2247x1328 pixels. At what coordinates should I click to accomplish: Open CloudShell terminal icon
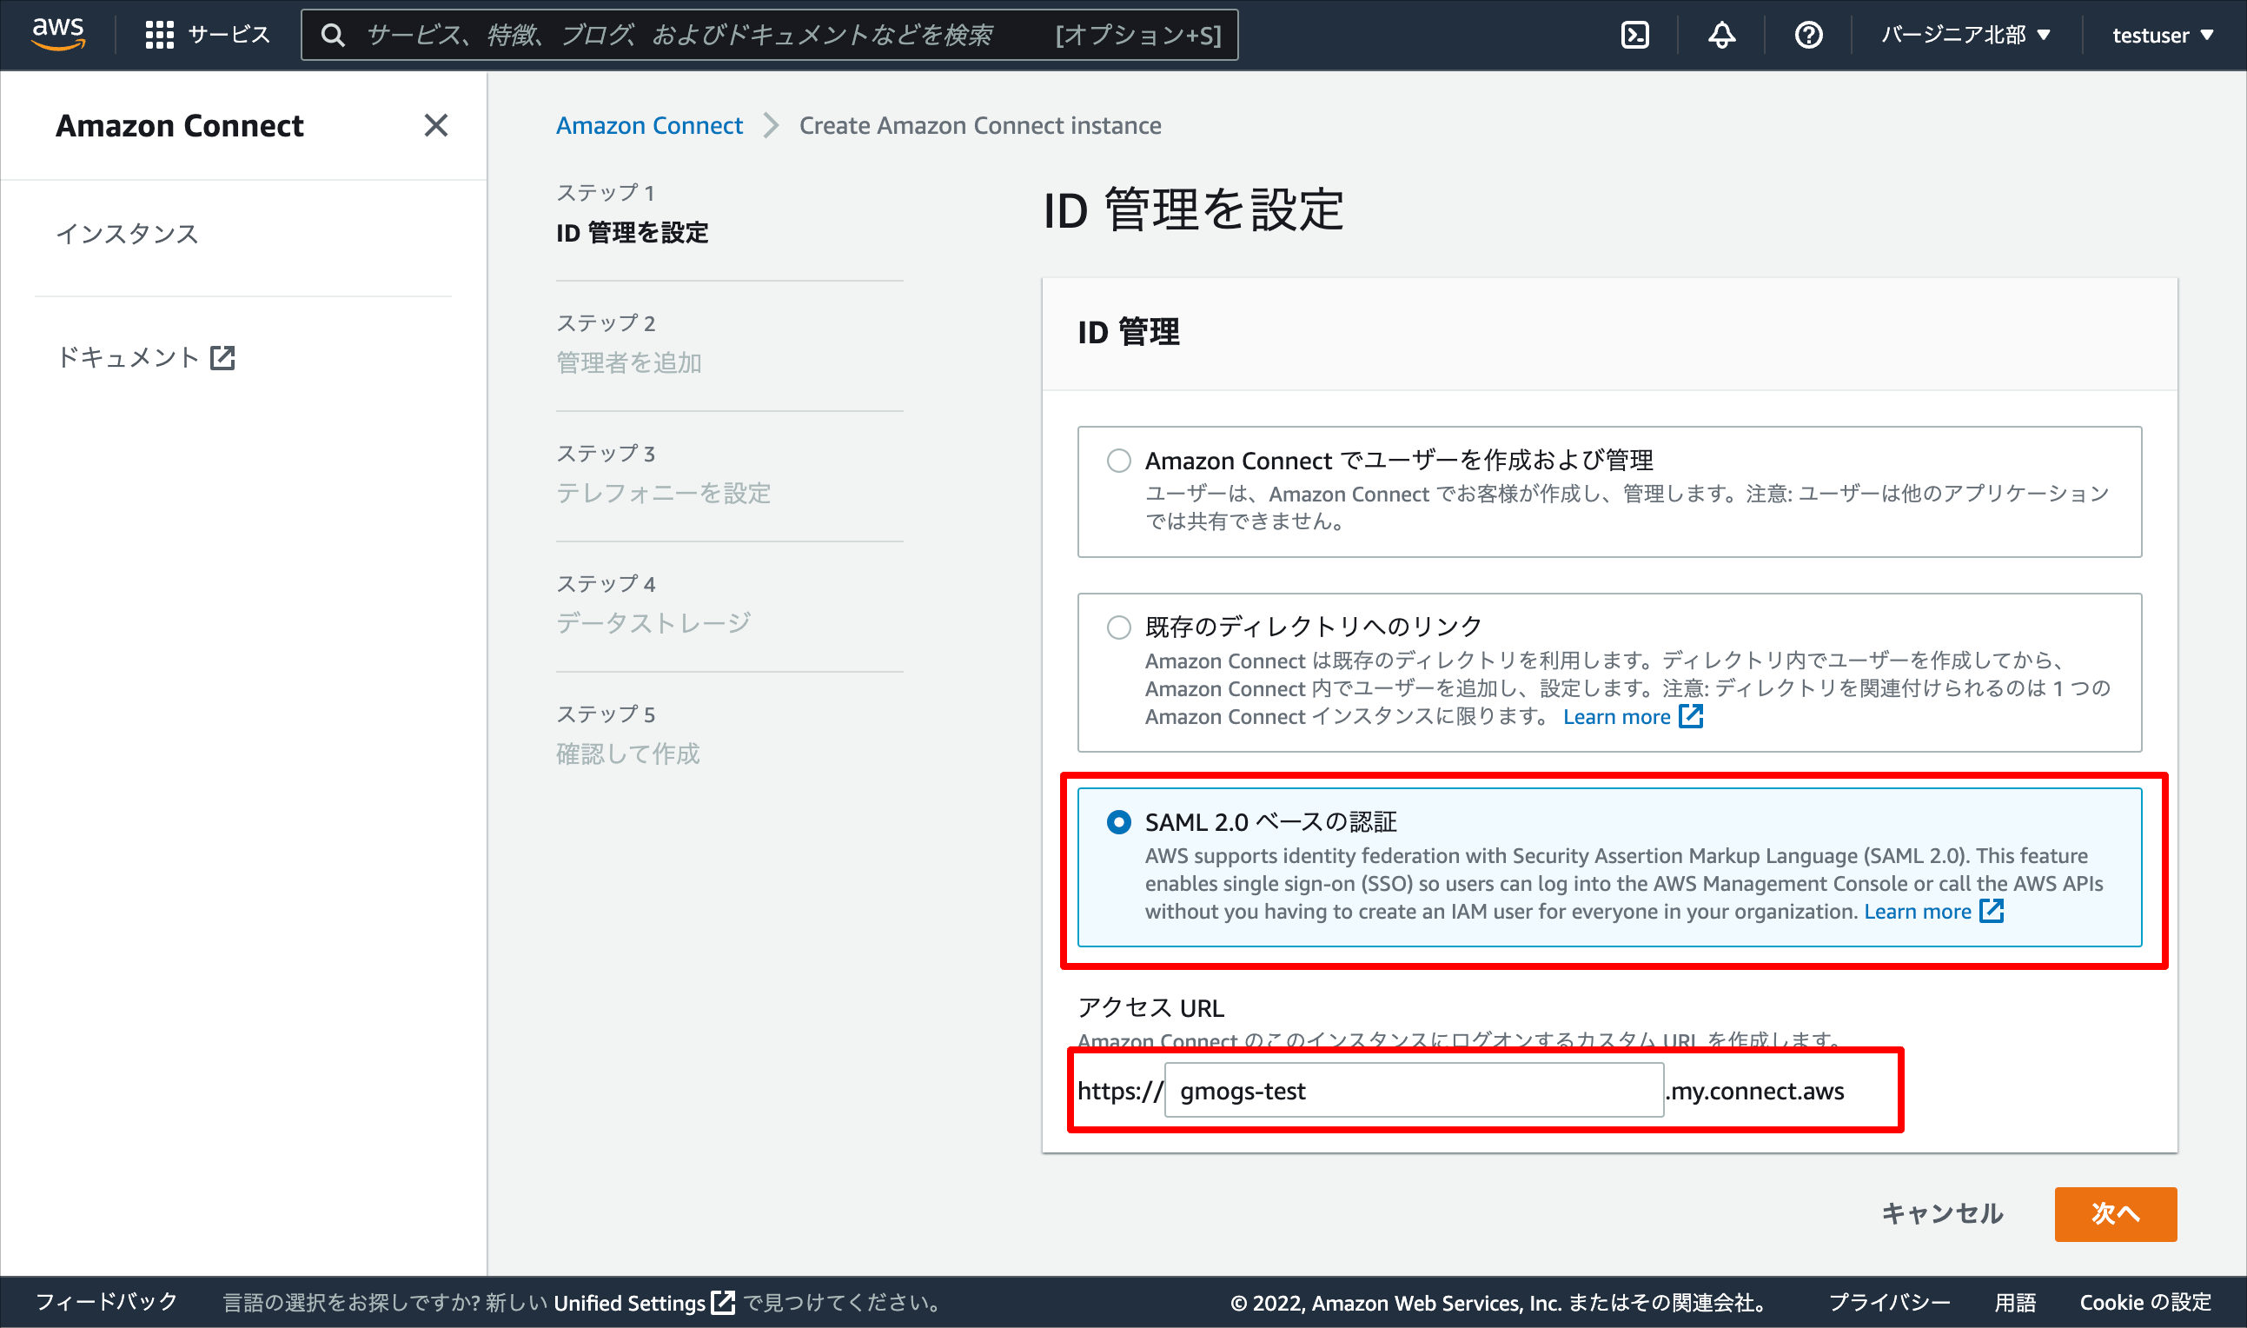1635,35
